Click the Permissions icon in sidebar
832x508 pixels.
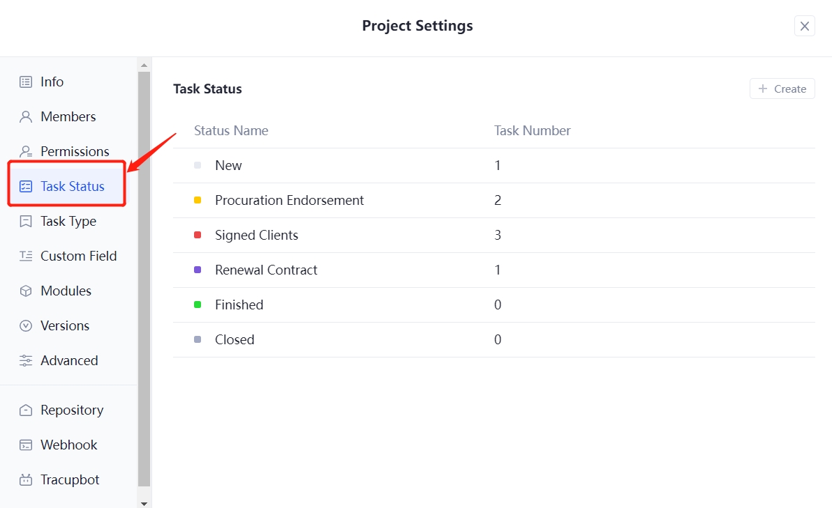point(26,151)
